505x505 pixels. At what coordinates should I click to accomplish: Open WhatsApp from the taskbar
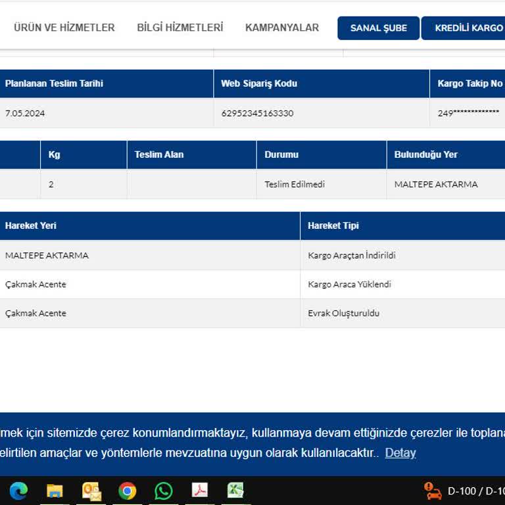pyautogui.click(x=164, y=491)
